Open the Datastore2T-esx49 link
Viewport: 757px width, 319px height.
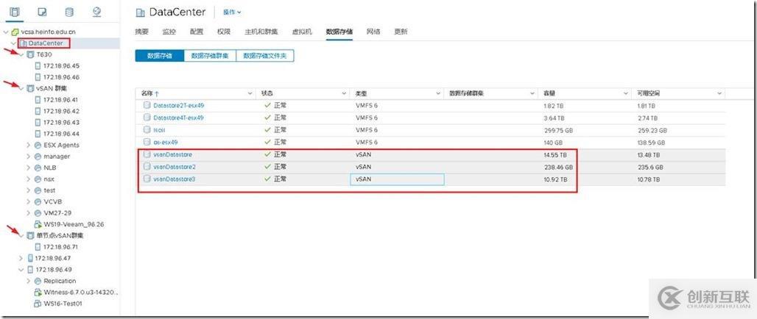178,105
